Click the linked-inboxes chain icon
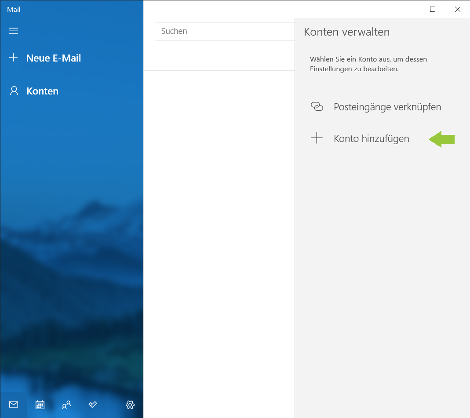 coord(317,107)
